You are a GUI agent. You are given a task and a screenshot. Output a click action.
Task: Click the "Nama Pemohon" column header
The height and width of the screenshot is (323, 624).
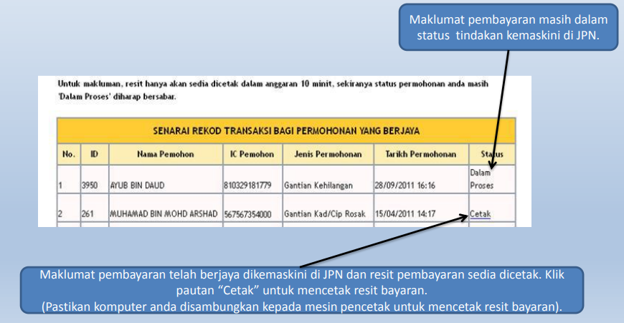click(166, 154)
